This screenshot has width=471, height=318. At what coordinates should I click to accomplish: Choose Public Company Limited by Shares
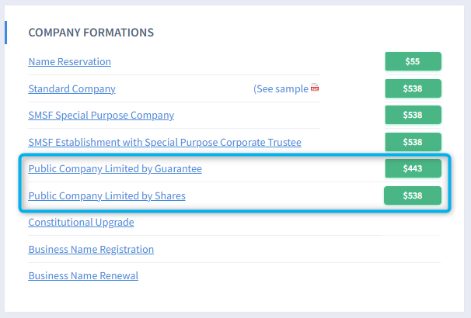click(106, 195)
